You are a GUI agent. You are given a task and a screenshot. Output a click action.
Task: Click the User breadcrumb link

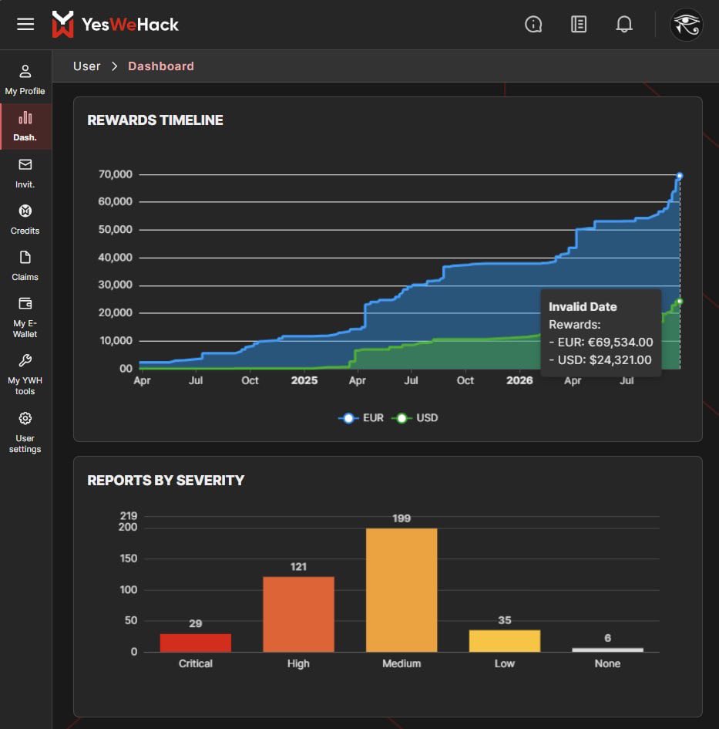click(87, 66)
